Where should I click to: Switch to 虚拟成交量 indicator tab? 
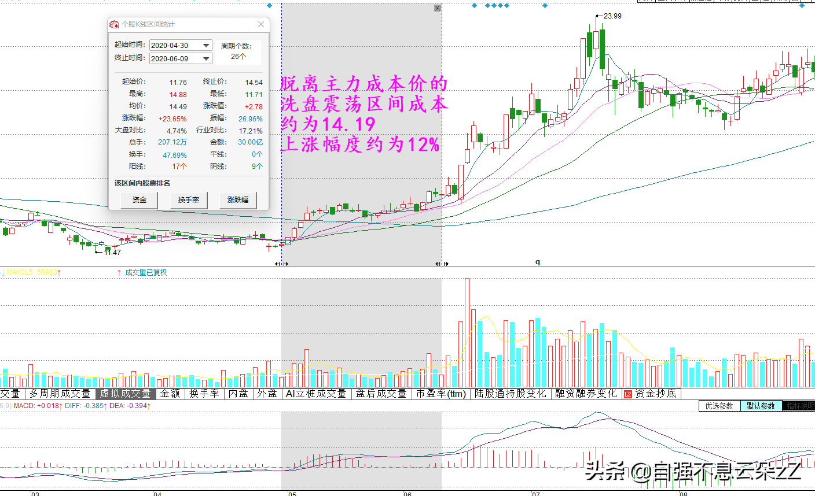(x=125, y=394)
